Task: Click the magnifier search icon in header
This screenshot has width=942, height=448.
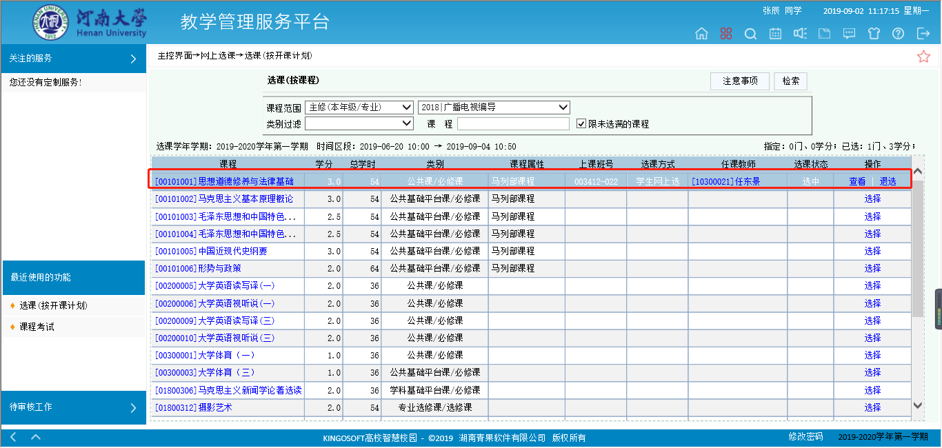Action: tap(751, 34)
